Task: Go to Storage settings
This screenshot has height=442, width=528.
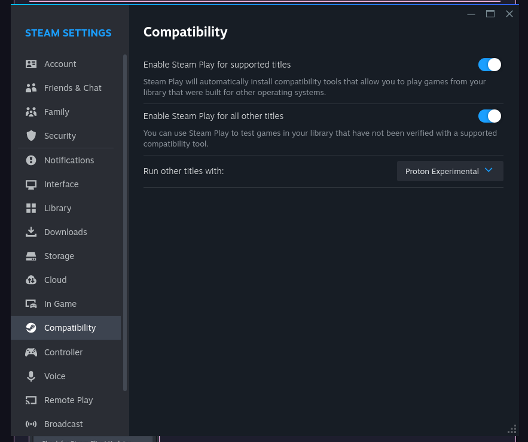Action: coord(59,256)
